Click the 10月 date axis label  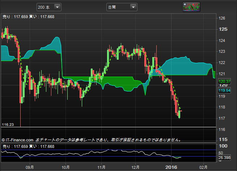[x=65, y=167]
